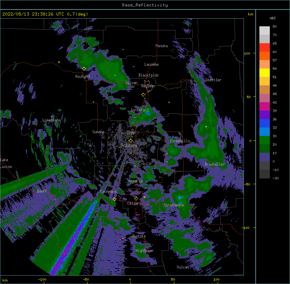Click the HighRiver town label
Screen dimensions: 290x284
pyautogui.click(x=145, y=251)
